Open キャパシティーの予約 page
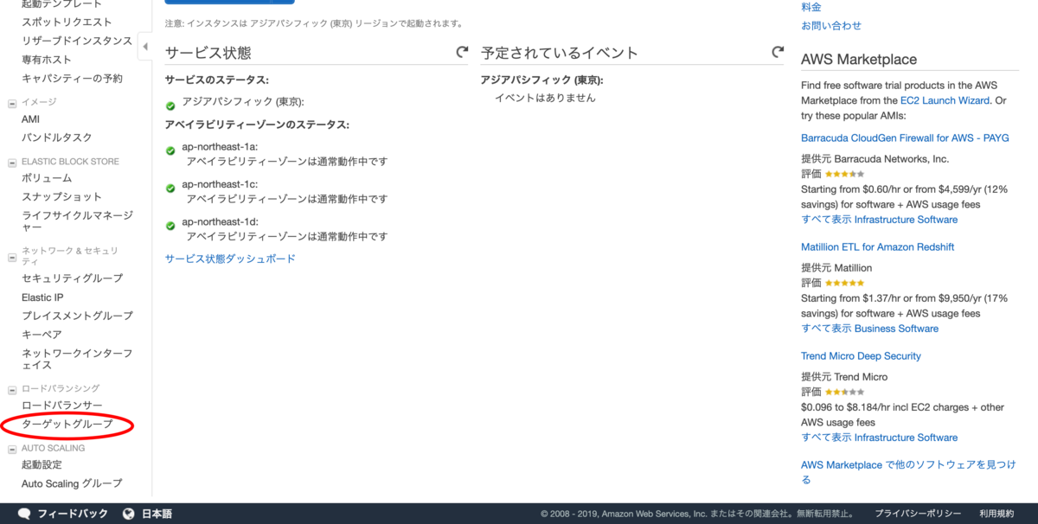 73,79
